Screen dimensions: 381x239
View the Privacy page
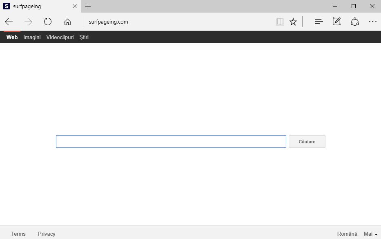coord(46,234)
